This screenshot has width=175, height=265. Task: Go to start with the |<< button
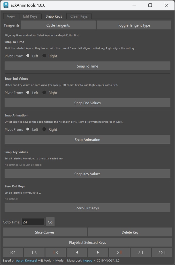tap(13, 252)
